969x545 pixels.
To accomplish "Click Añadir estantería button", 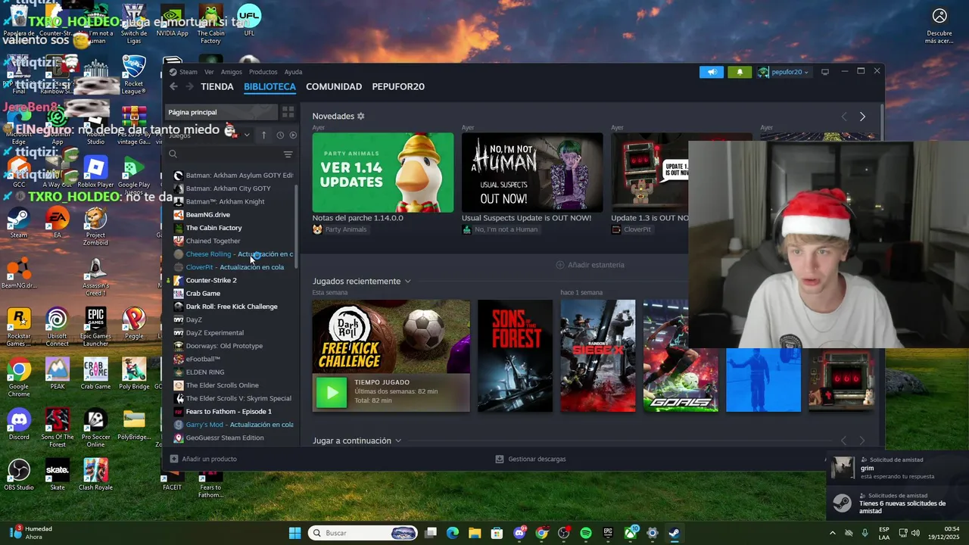I will click(x=590, y=265).
